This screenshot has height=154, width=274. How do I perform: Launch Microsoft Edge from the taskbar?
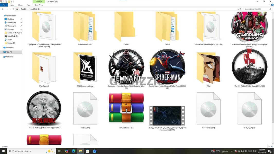(x=74, y=151)
